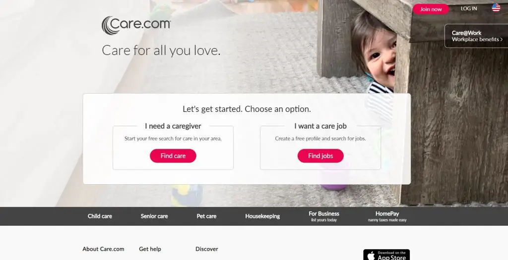
Task: Click the Care.com logo
Action: click(136, 25)
